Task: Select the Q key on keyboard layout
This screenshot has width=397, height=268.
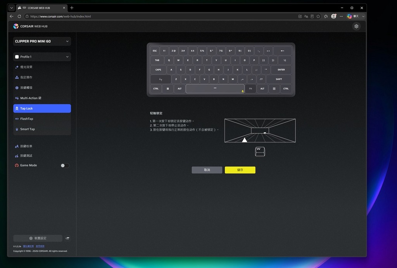Action: (x=169, y=60)
